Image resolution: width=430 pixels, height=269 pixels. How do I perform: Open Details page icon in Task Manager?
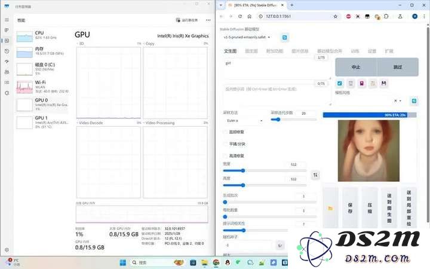tap(7, 82)
